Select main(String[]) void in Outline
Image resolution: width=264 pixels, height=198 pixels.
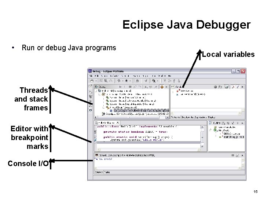[232, 137]
